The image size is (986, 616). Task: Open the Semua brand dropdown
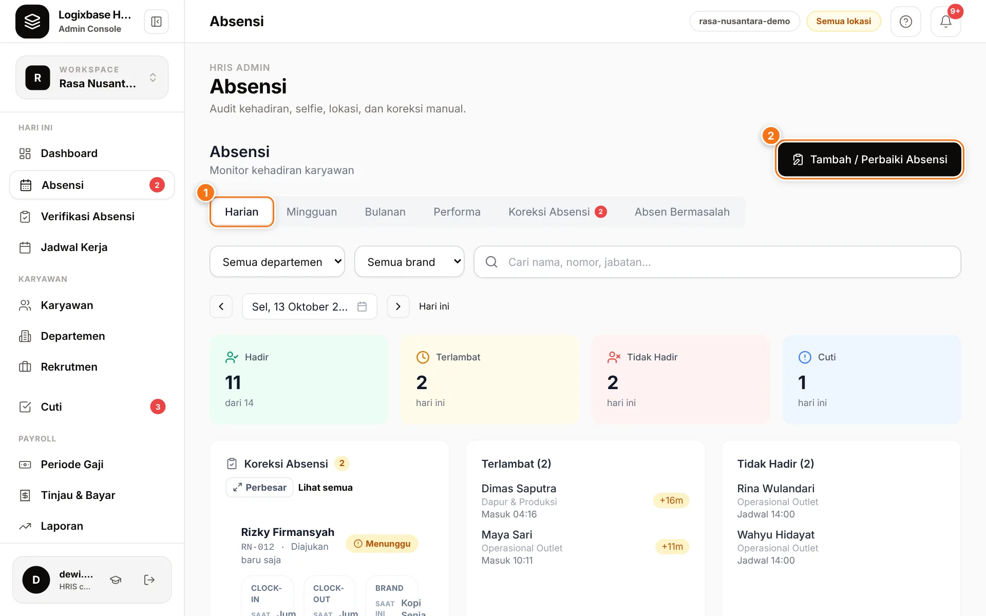coord(409,262)
